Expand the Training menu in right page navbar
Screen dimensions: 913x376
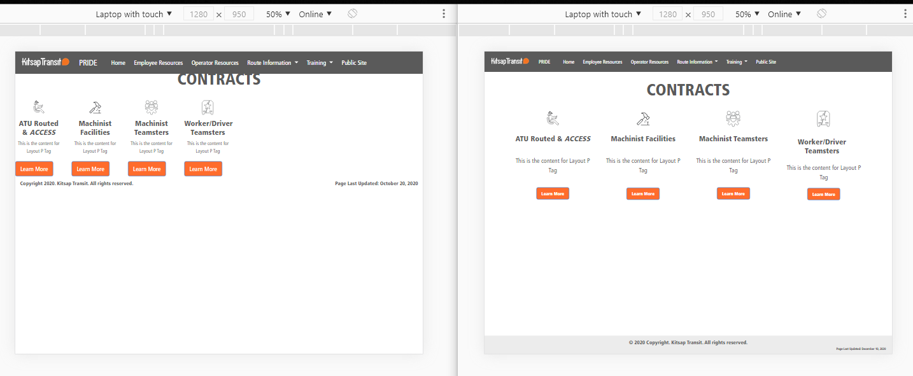(x=737, y=62)
